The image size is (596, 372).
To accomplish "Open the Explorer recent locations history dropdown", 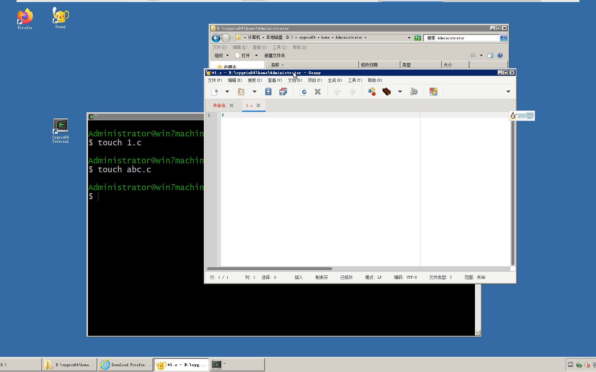I will tap(232, 38).
